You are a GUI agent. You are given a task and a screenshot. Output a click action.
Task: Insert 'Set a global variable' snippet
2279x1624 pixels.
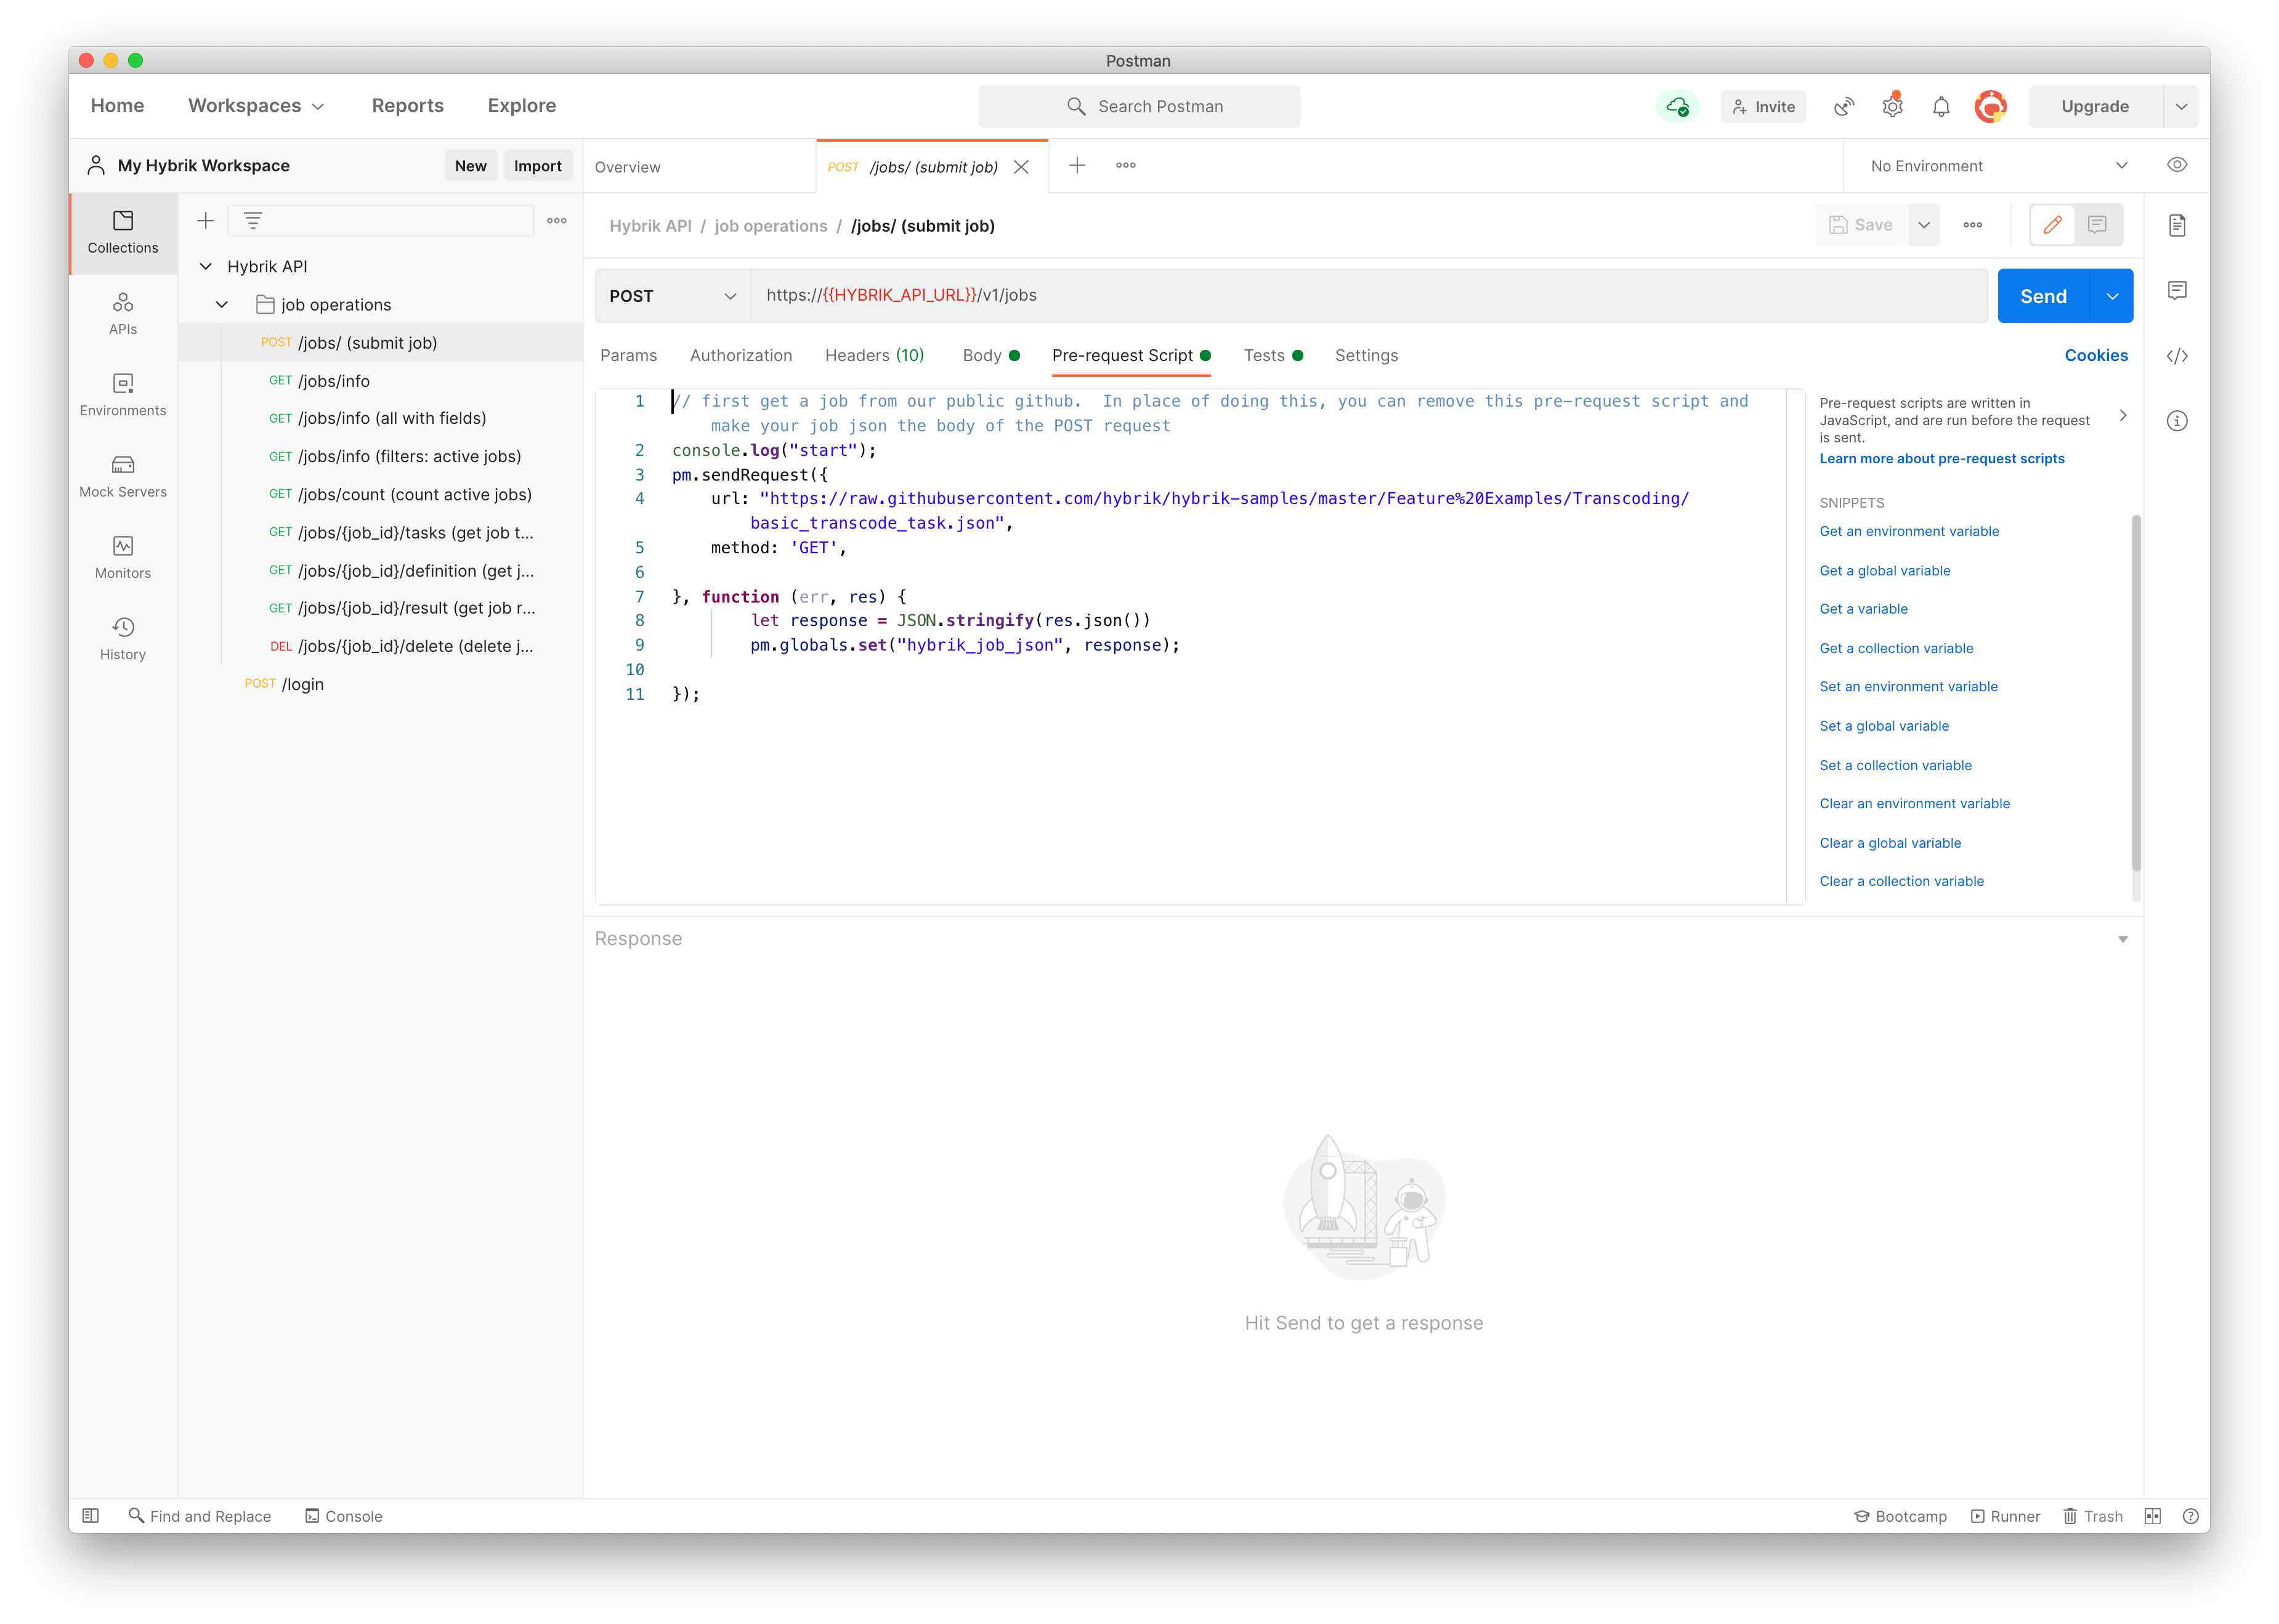tap(1883, 726)
